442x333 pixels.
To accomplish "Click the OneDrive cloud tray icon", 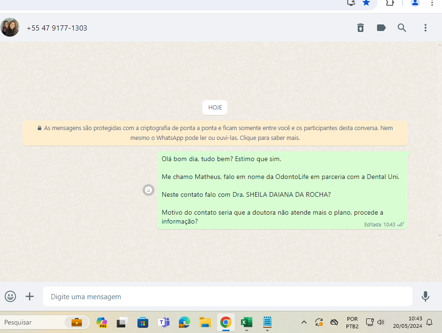I will coord(334,322).
